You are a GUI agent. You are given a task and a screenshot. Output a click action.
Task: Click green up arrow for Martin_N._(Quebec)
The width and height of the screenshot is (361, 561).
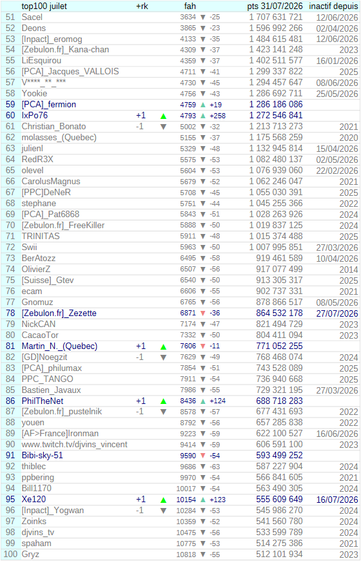[x=163, y=346]
